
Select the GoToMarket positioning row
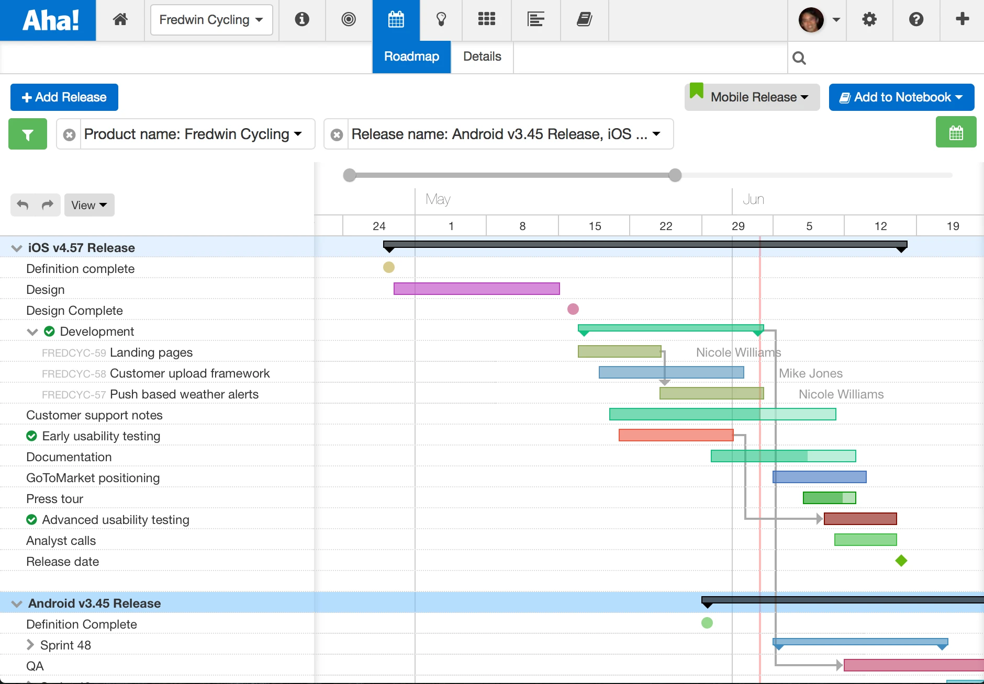pos(93,478)
